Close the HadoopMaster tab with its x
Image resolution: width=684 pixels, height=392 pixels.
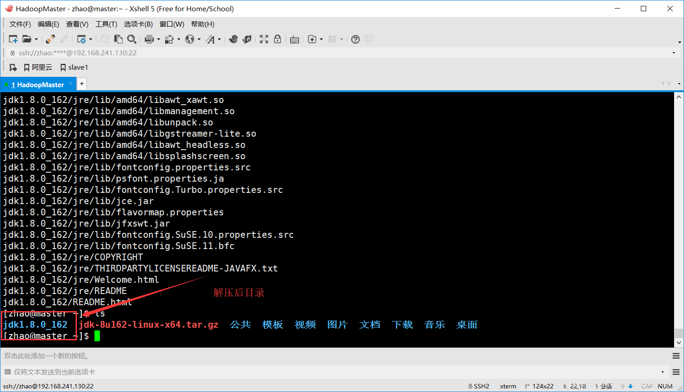pyautogui.click(x=71, y=84)
